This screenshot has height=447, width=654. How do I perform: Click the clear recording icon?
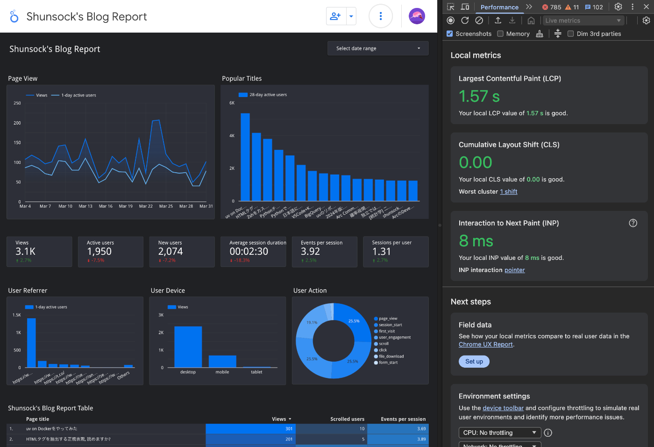coord(479,21)
